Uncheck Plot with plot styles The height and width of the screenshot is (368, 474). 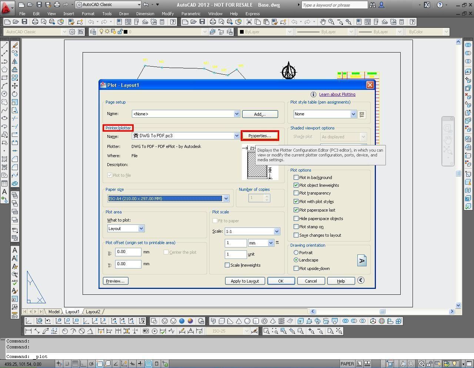296,202
